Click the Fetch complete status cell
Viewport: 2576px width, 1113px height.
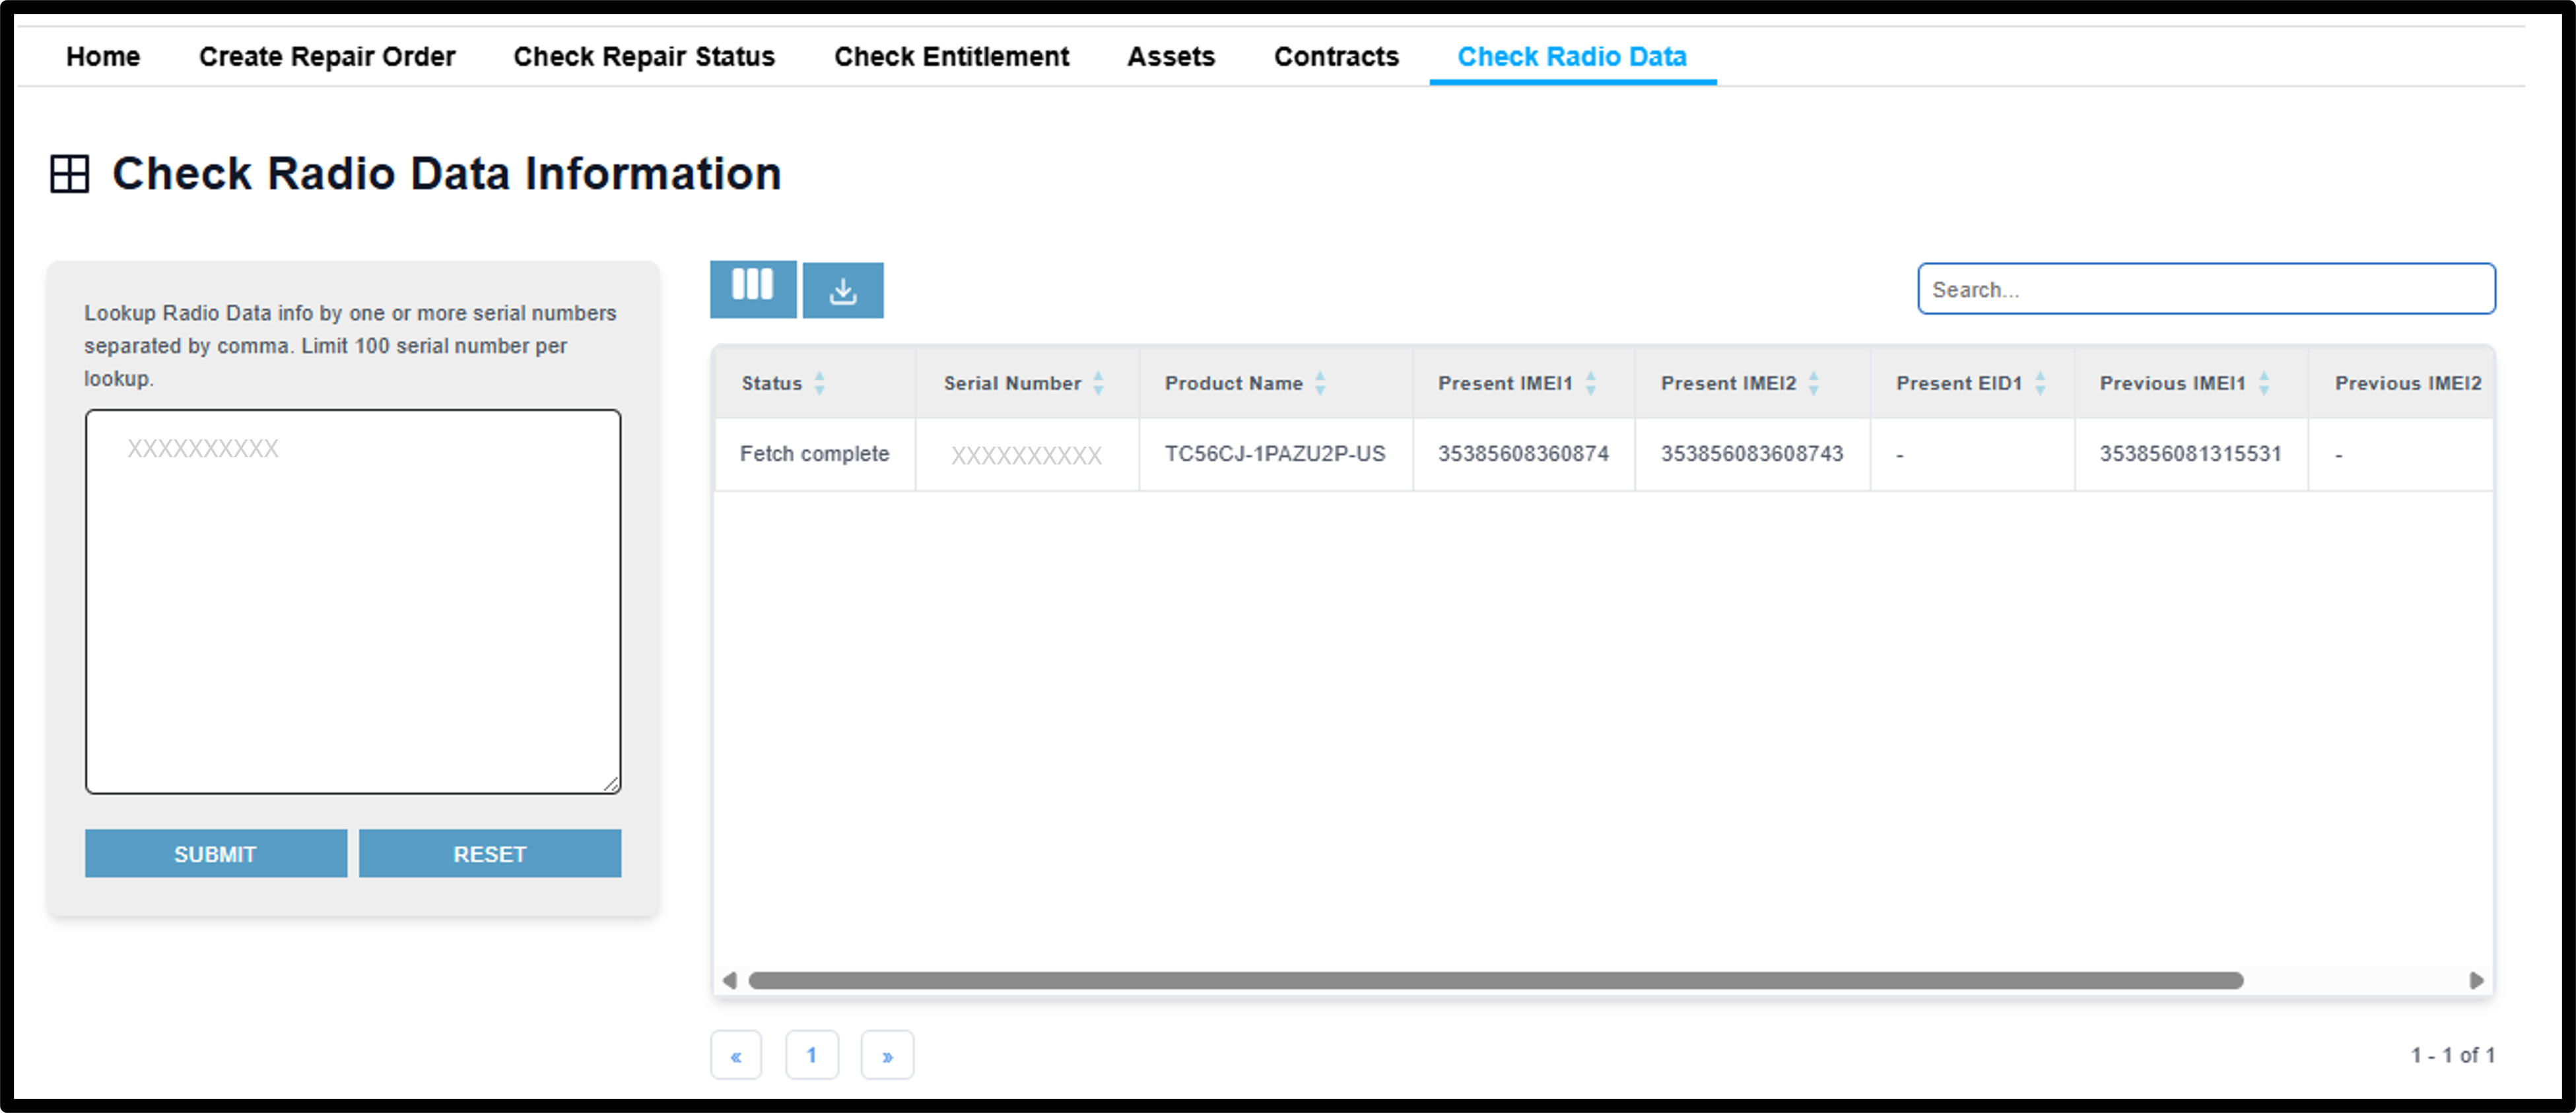tap(814, 454)
